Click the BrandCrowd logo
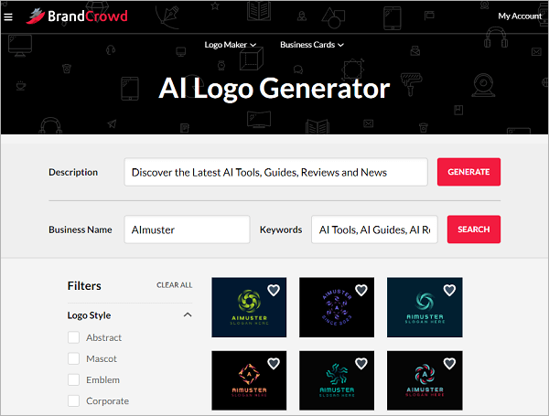The width and height of the screenshot is (549, 416). [77, 16]
